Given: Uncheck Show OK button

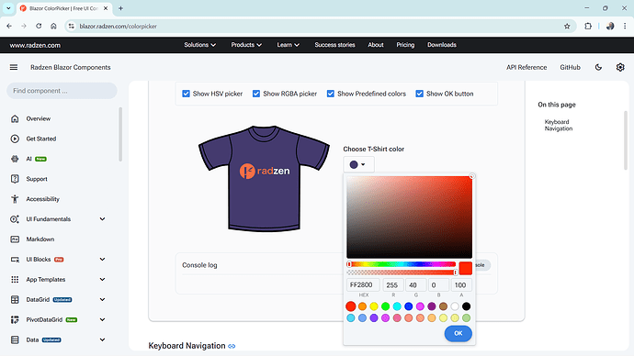Looking at the screenshot, I should [x=420, y=94].
